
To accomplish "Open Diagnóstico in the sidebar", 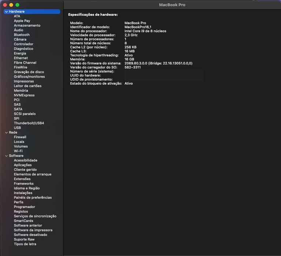I will pos(23,49).
